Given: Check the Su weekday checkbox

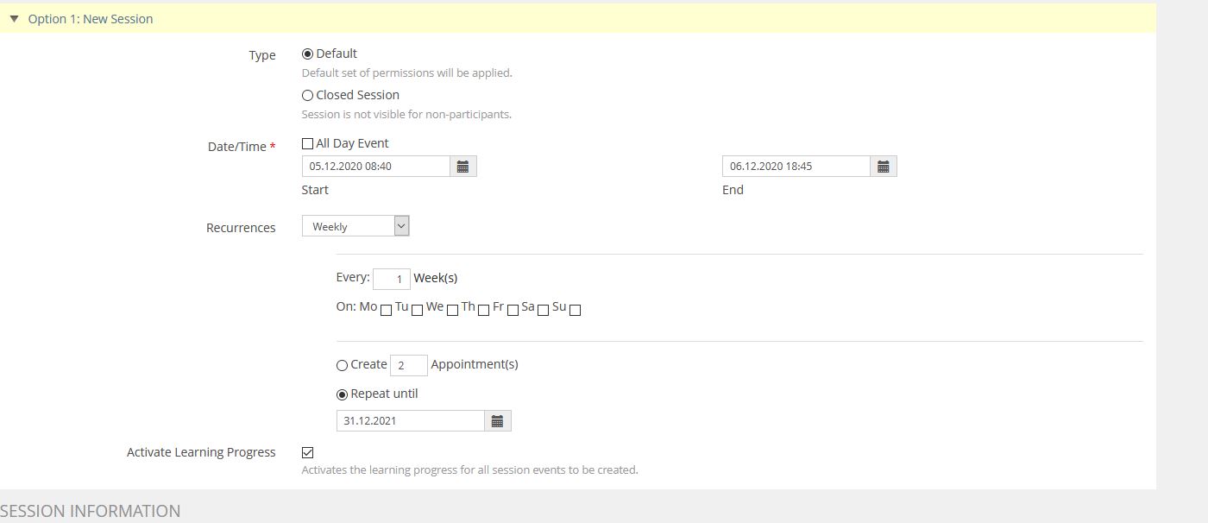Looking at the screenshot, I should [576, 310].
